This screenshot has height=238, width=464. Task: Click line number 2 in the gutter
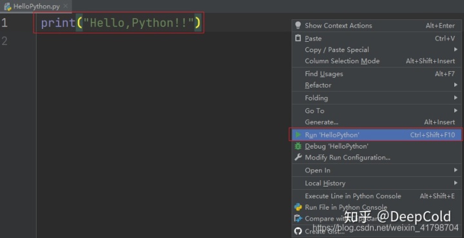5,41
